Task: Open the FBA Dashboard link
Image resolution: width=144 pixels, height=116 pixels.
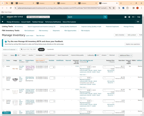Action: [x=29, y=31]
